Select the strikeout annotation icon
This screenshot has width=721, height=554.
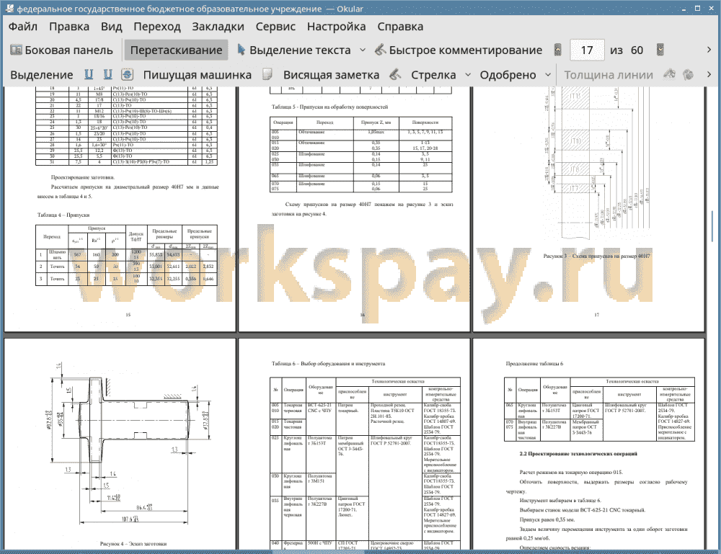click(127, 74)
